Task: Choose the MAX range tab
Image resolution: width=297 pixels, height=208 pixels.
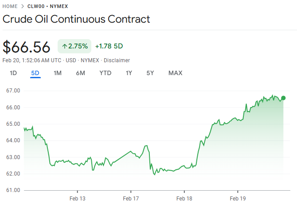Action: coord(175,73)
